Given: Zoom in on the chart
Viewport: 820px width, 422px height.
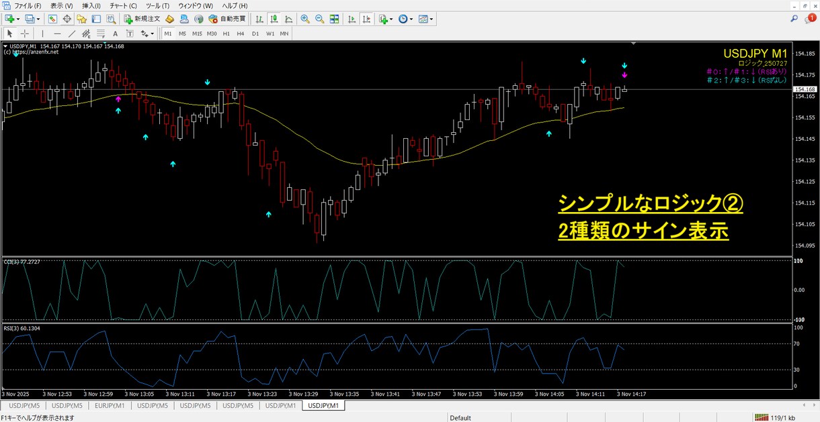Looking at the screenshot, I should (305, 19).
